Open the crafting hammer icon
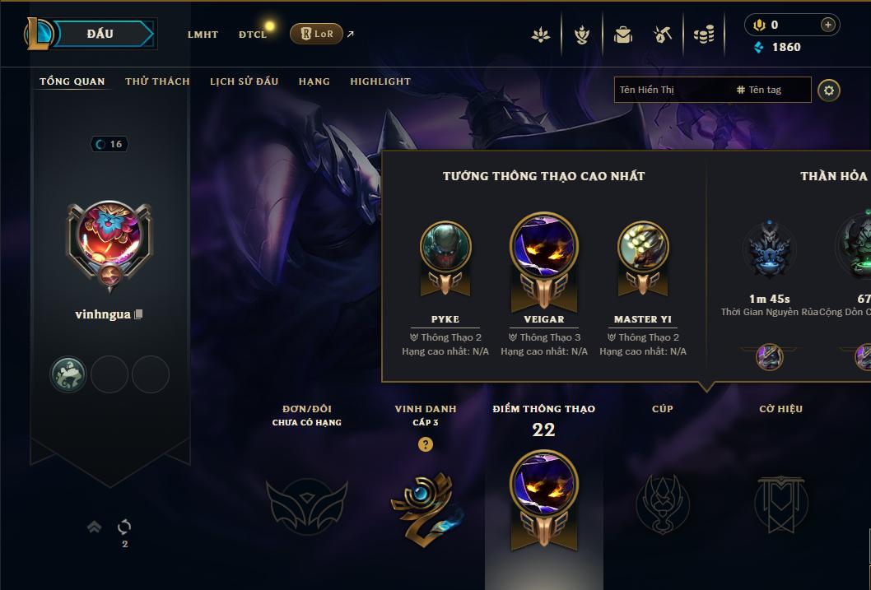The width and height of the screenshot is (871, 590). click(663, 35)
